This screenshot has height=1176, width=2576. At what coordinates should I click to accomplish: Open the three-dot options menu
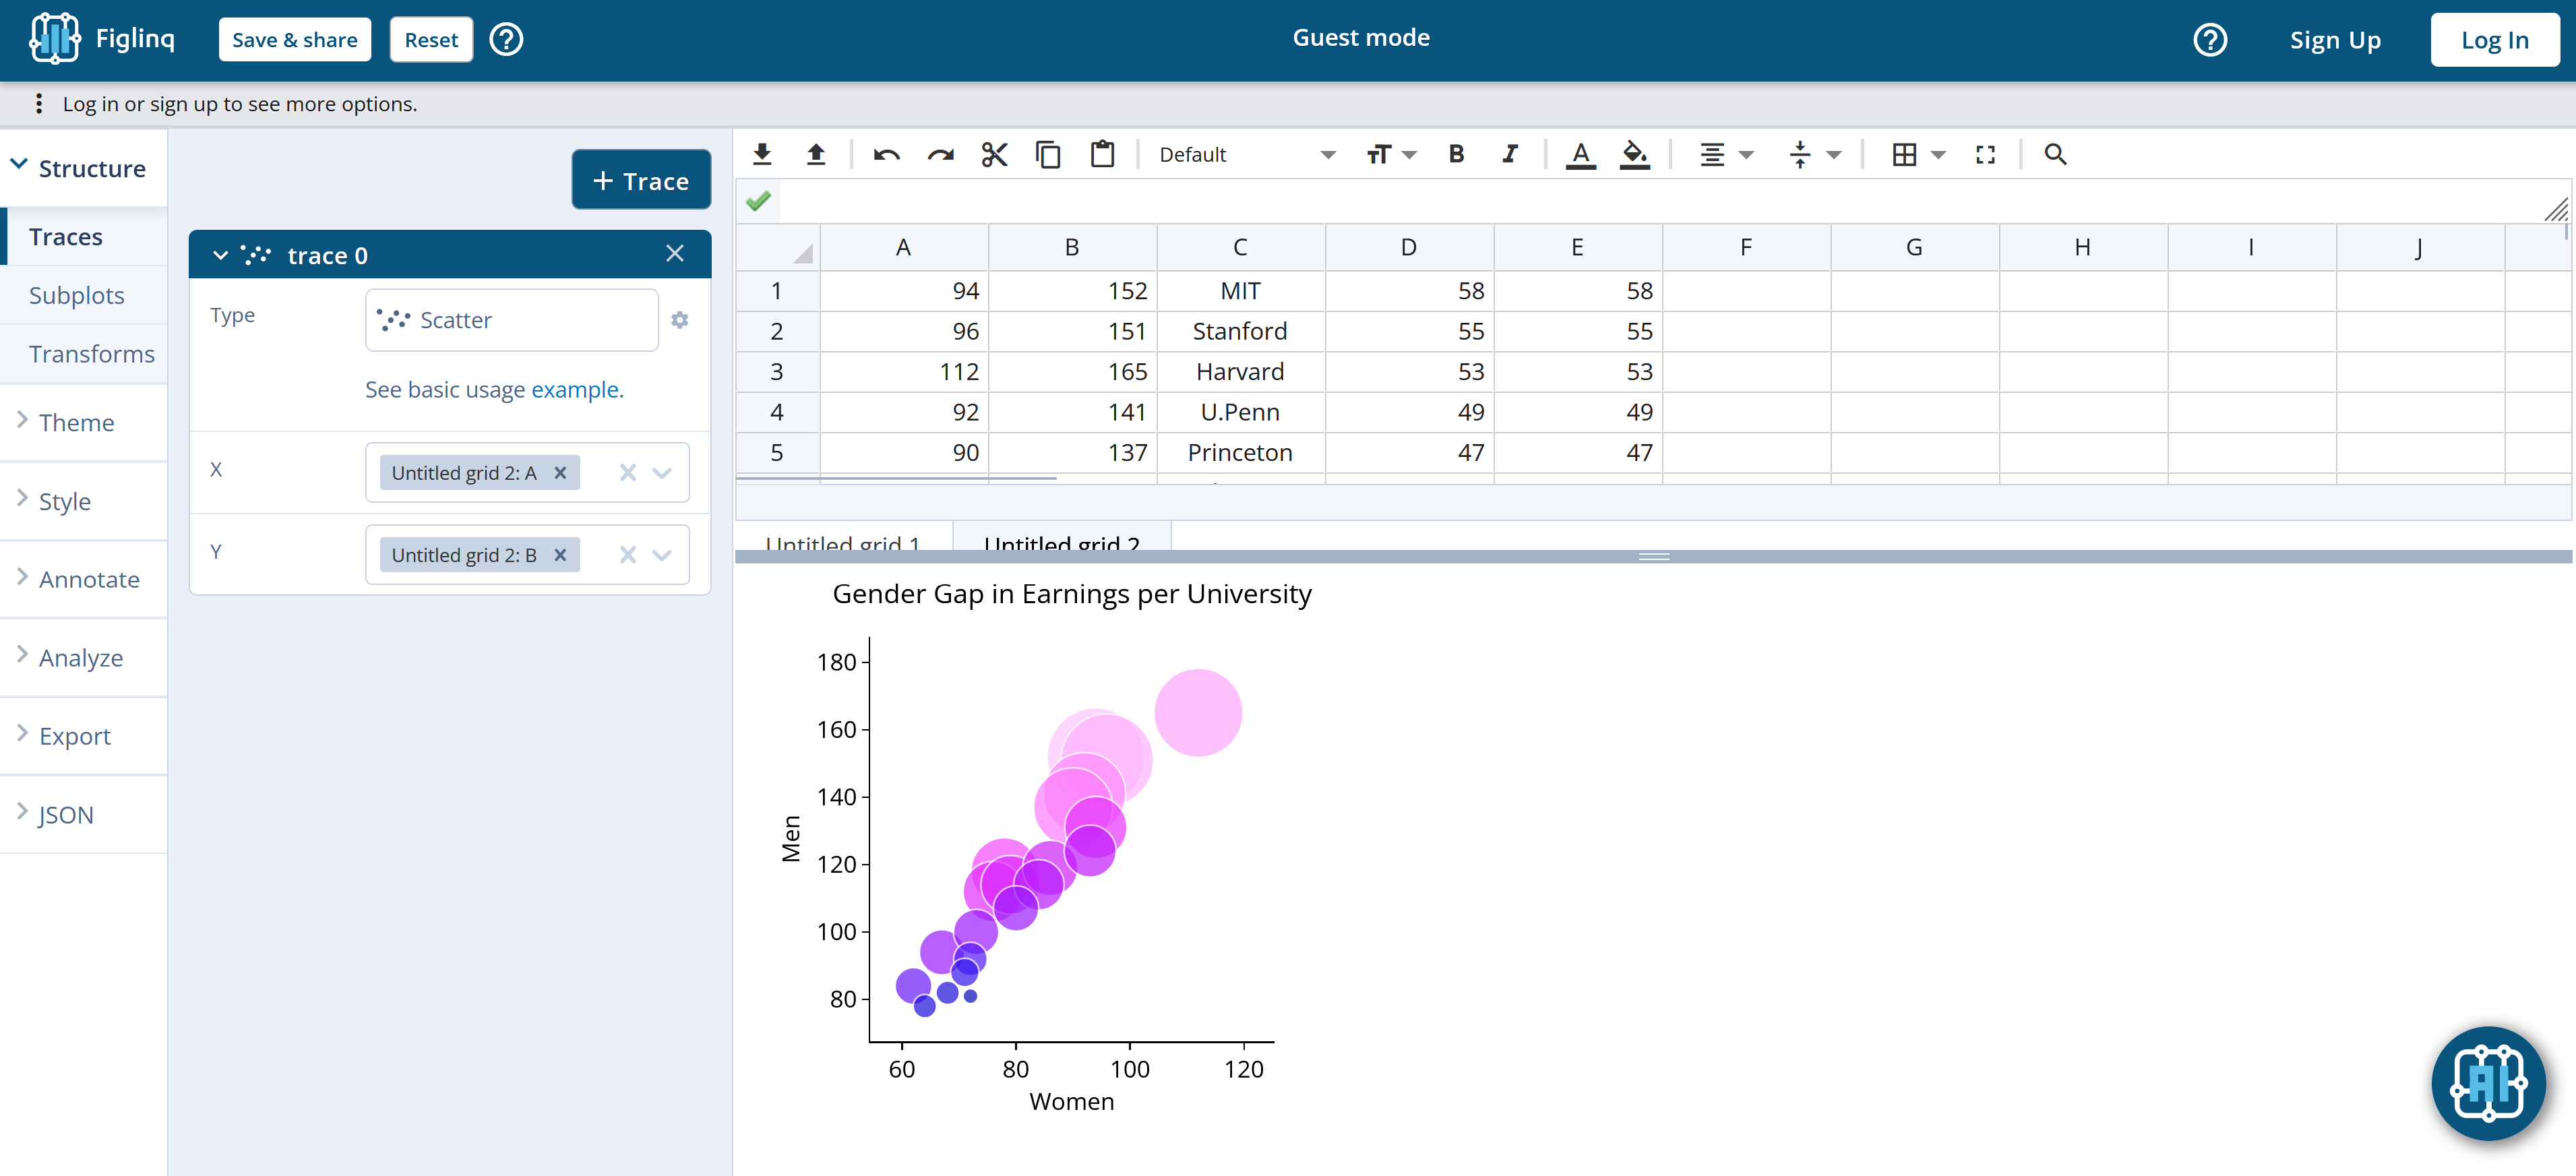[x=38, y=103]
